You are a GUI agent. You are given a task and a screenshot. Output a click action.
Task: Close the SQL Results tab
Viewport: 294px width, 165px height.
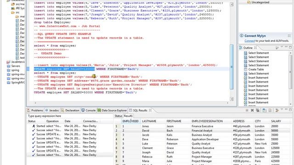click(x=150, y=110)
